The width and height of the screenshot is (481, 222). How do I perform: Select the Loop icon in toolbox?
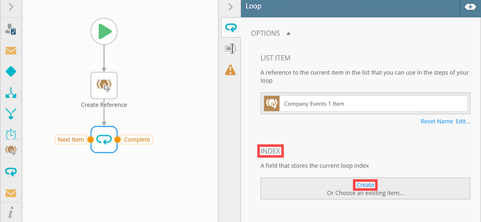[x=11, y=172]
